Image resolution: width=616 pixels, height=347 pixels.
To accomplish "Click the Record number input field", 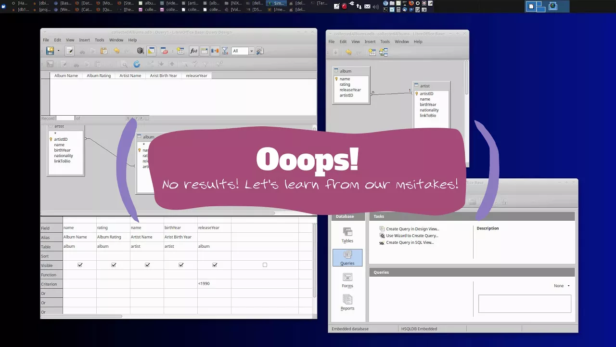I will point(65,118).
